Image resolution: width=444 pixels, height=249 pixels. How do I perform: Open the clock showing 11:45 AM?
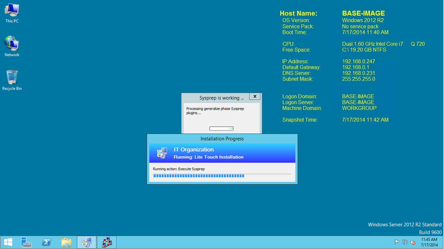(x=429, y=242)
